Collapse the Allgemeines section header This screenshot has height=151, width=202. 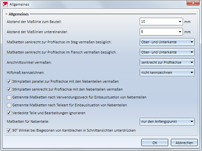pyautogui.click(x=7, y=14)
